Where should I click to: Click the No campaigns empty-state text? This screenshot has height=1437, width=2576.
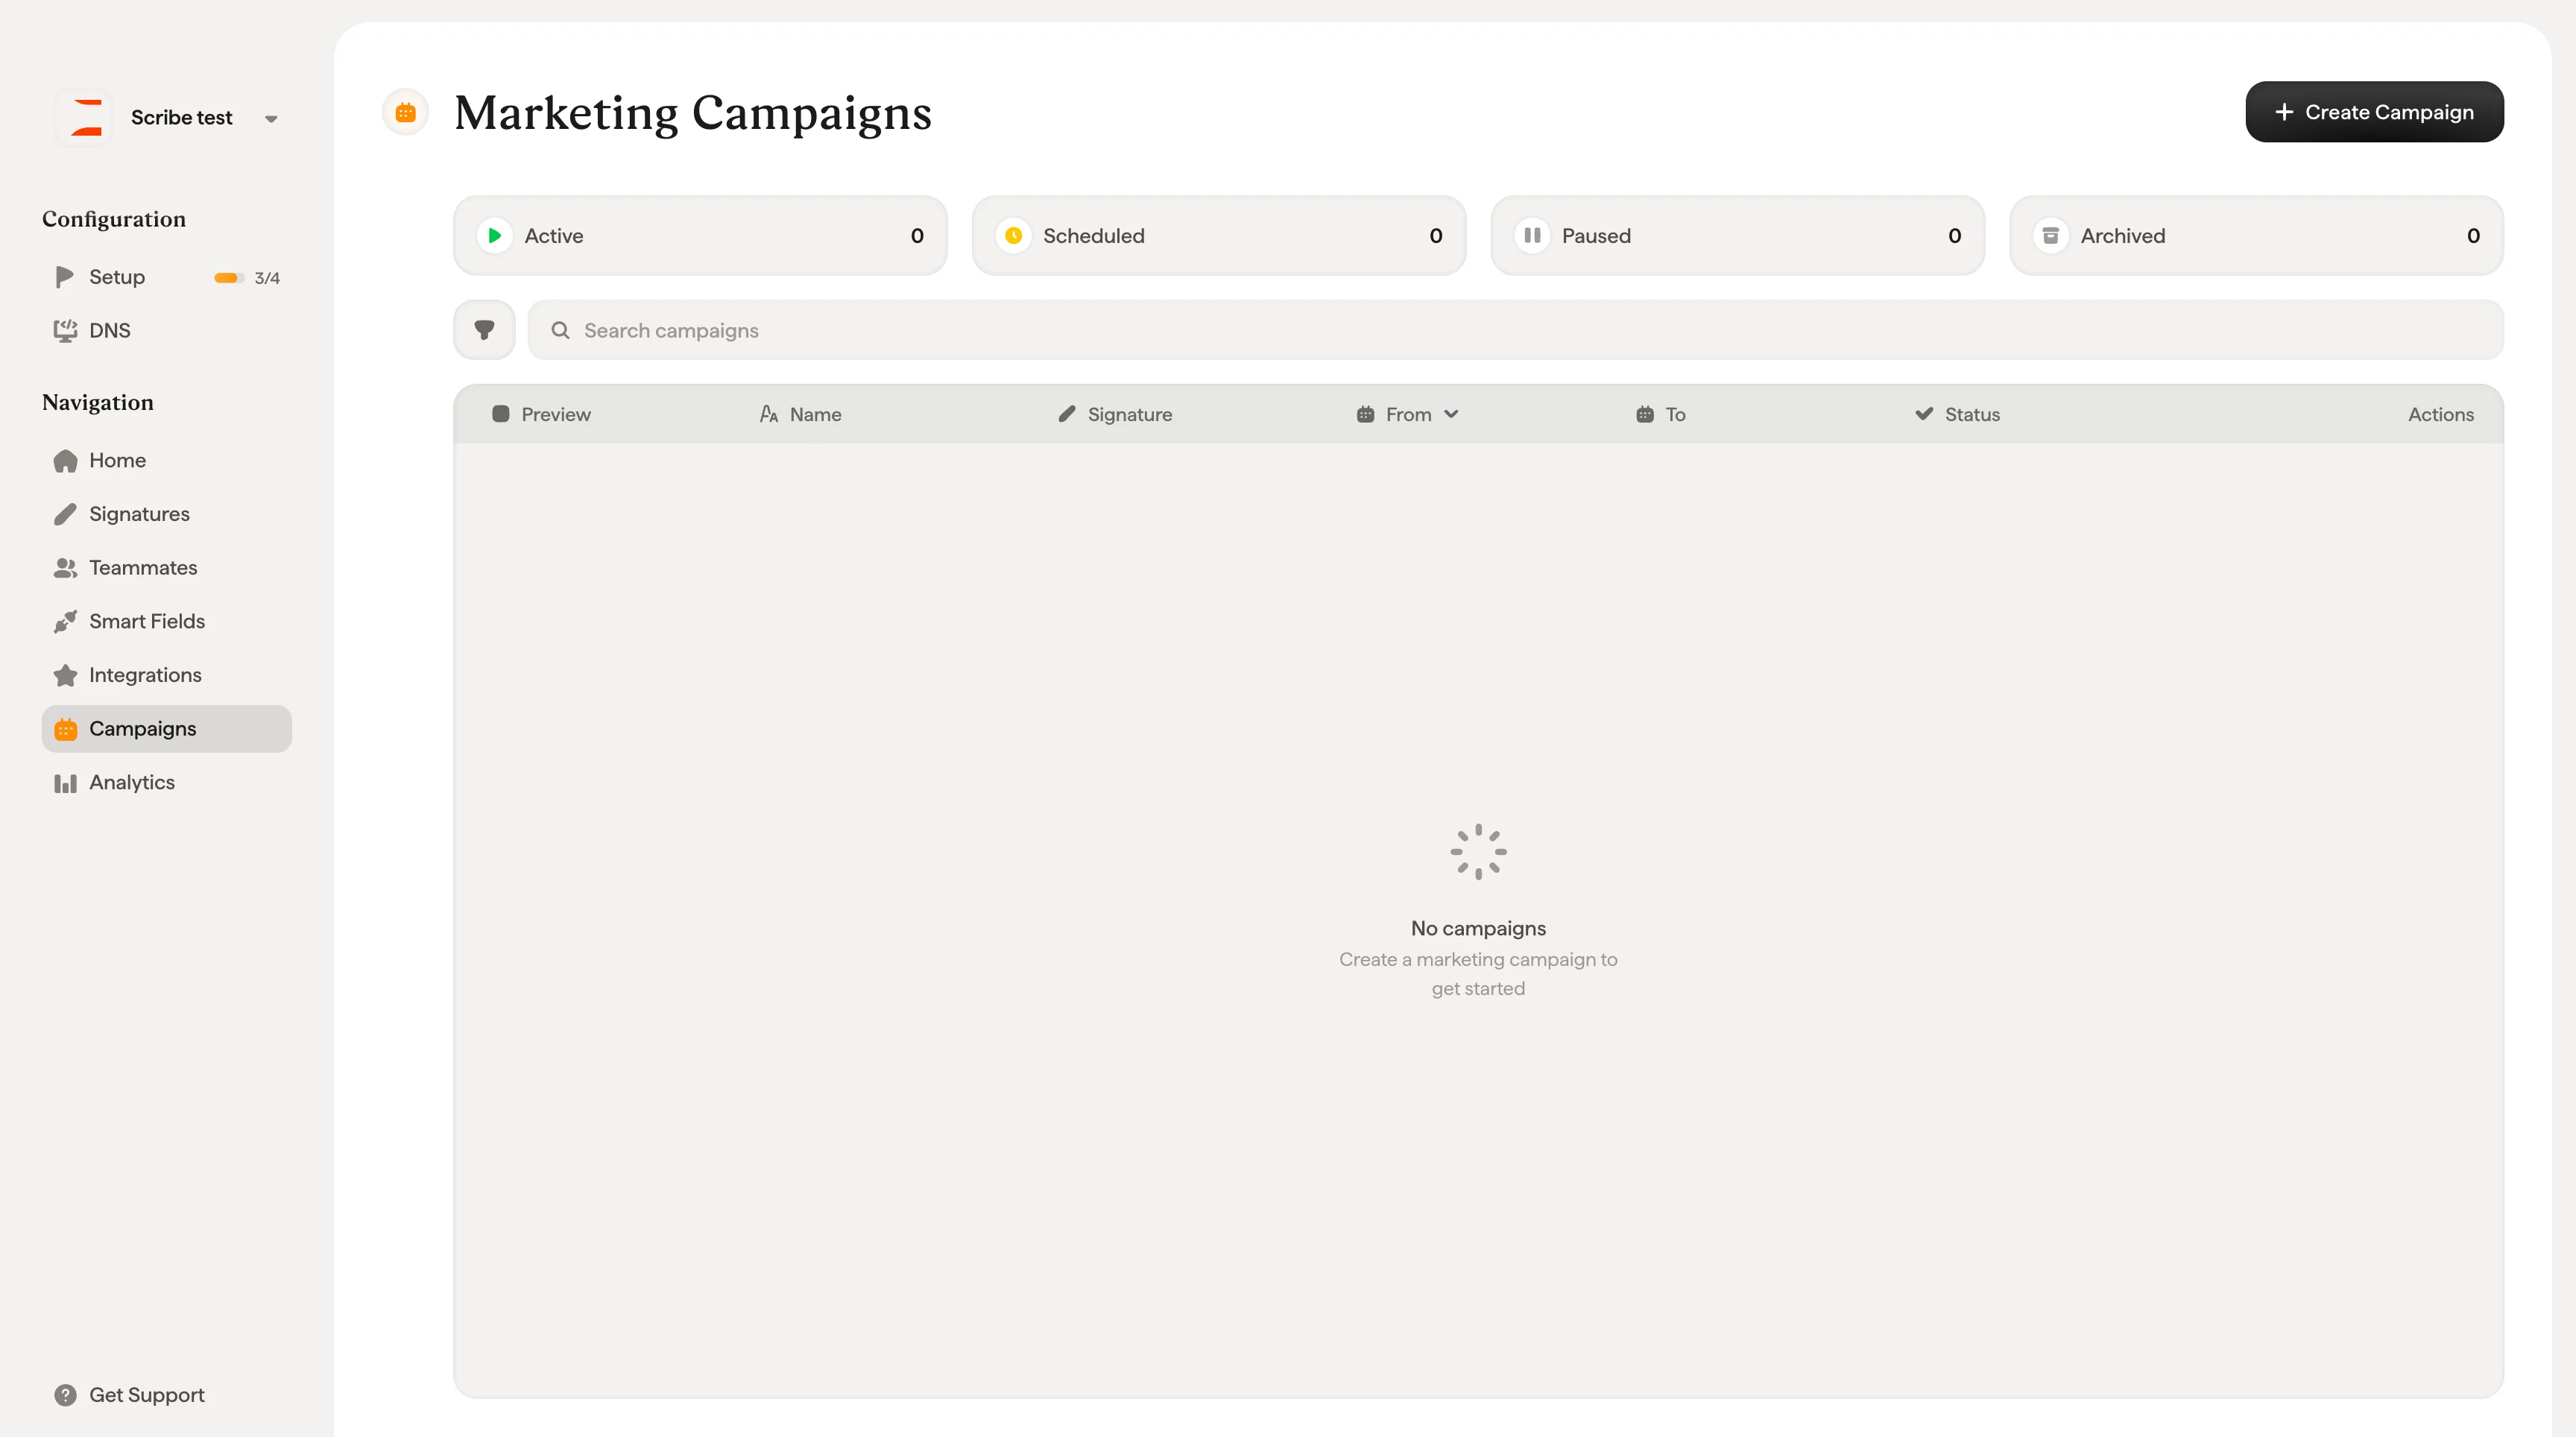coord(1478,929)
